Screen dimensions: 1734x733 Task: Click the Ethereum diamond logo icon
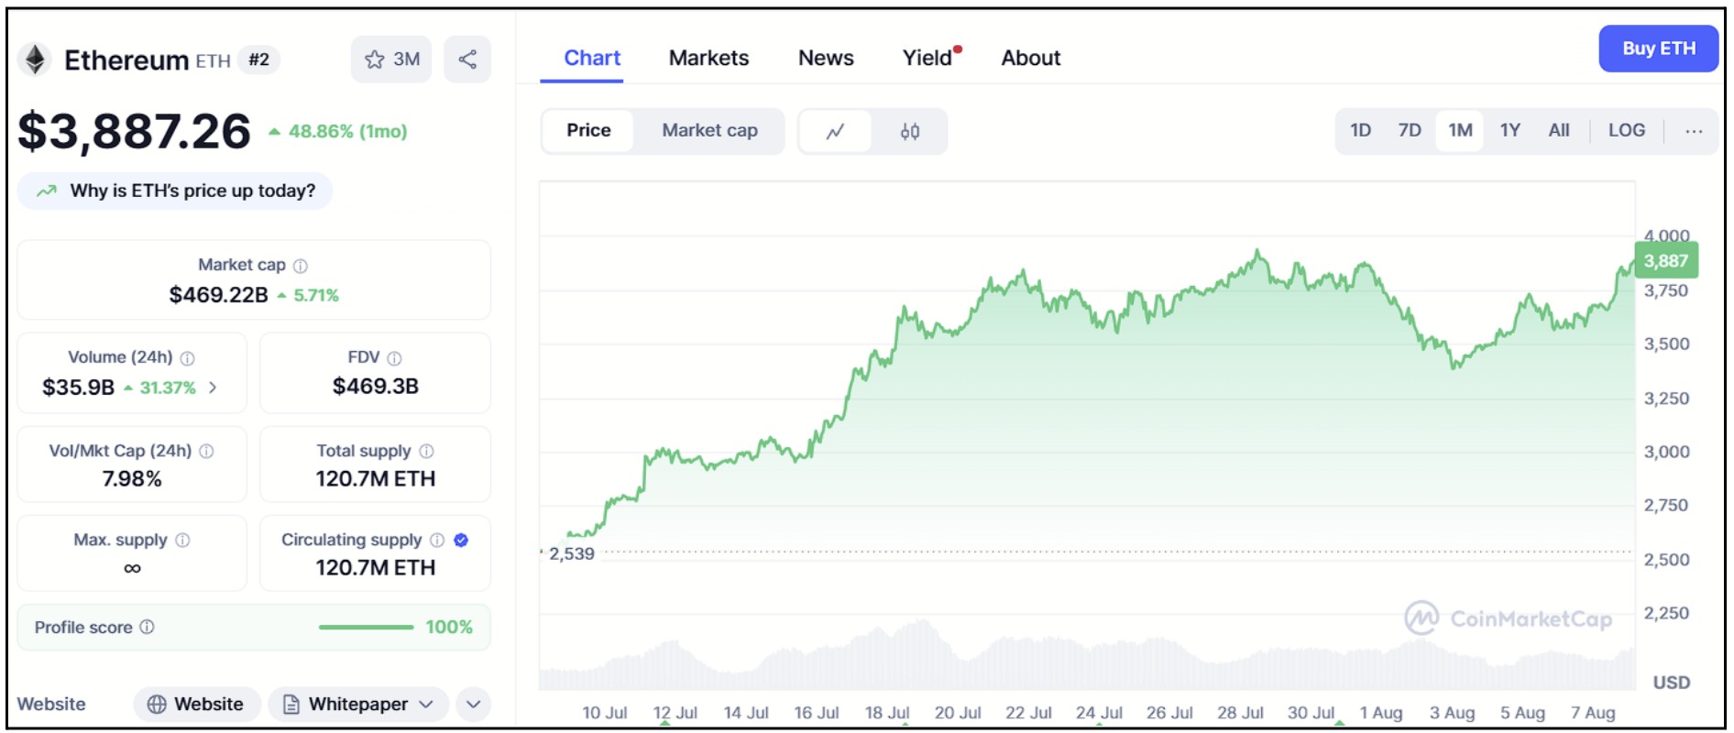(x=35, y=60)
